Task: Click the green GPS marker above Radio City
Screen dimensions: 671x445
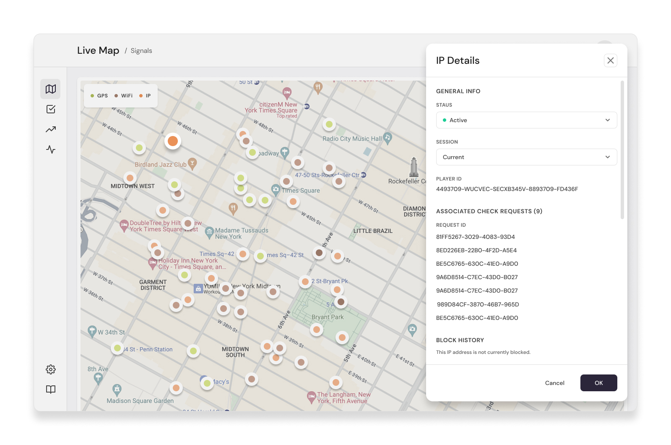Action: point(329,124)
